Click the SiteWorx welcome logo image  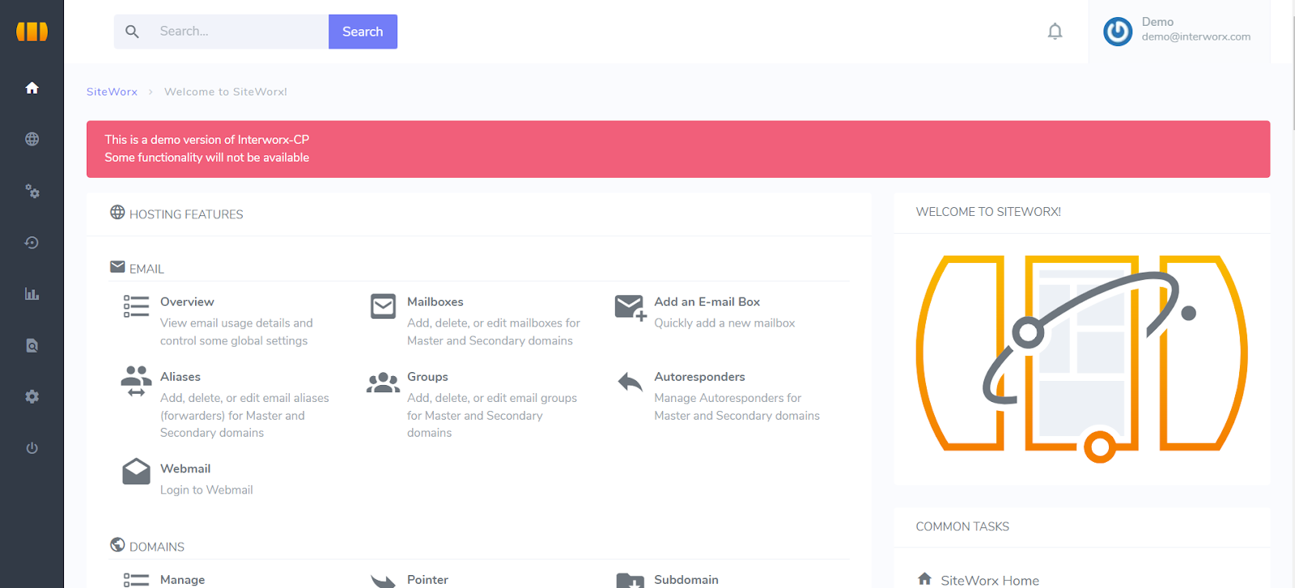pyautogui.click(x=1081, y=359)
